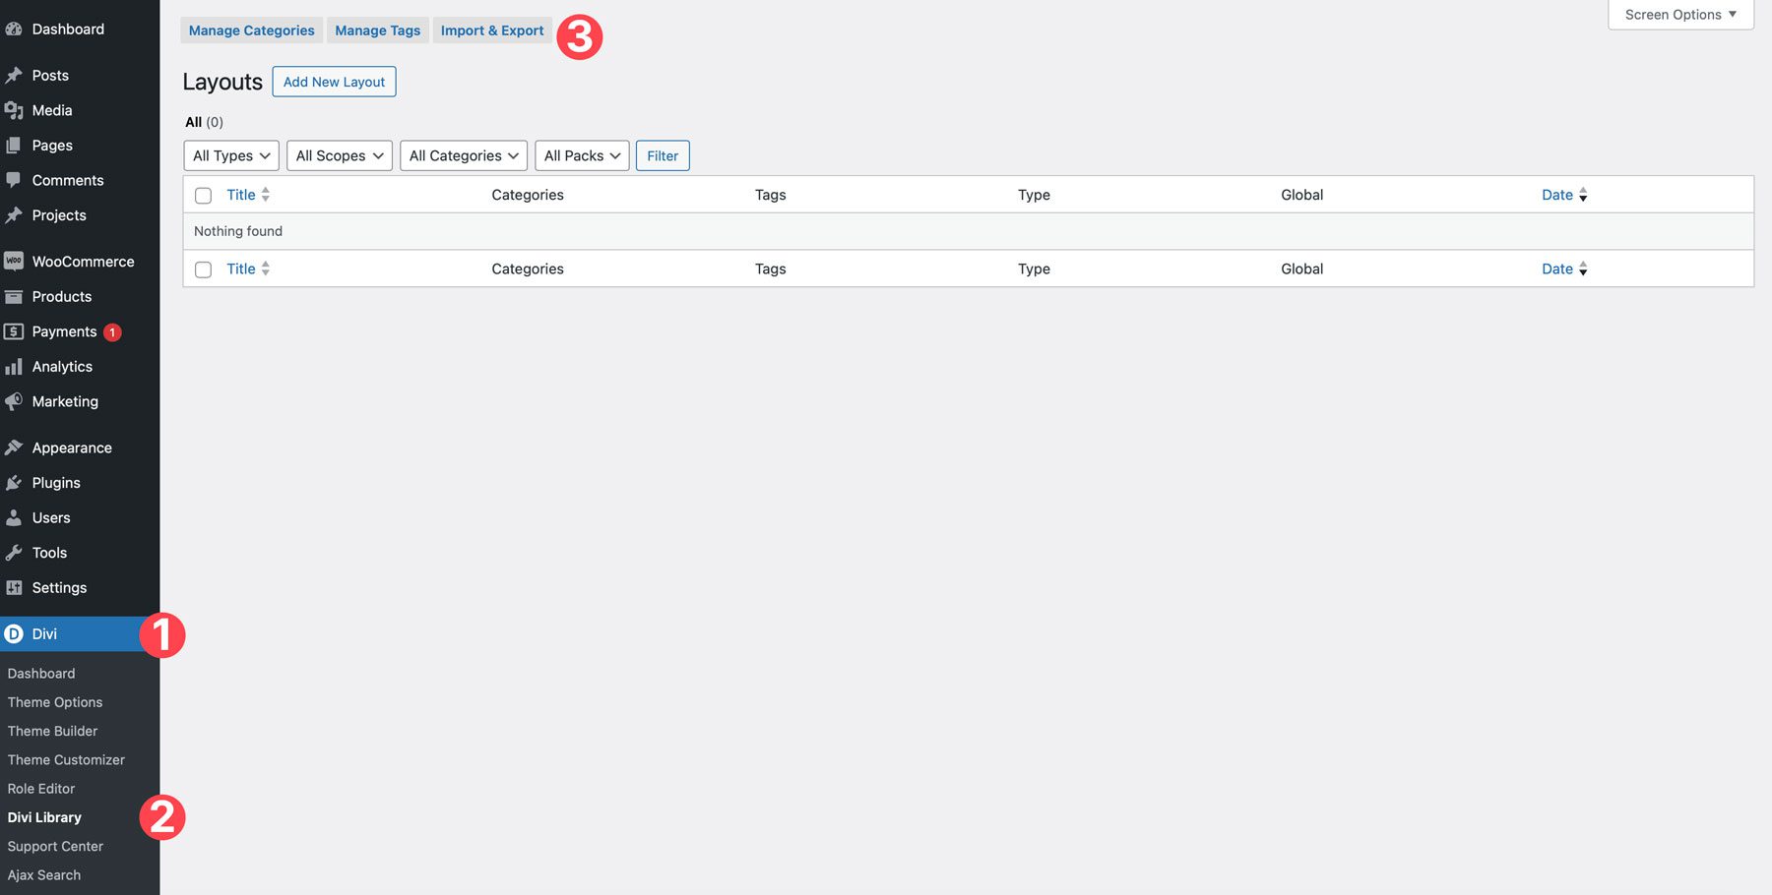Click the Divi logo icon in the sidebar
Viewport: 1772px width, 895px height.
14,634
